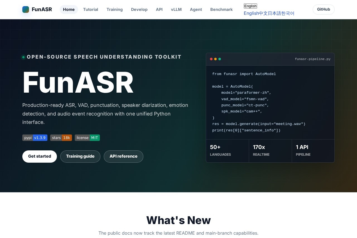Switch site language to 한국어
This screenshot has width=357, height=238.
click(288, 13)
